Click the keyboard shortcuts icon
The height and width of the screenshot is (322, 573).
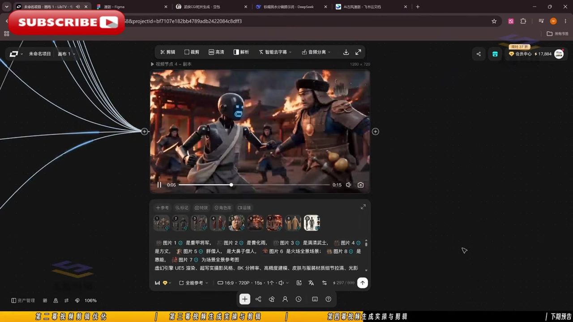[315, 299]
